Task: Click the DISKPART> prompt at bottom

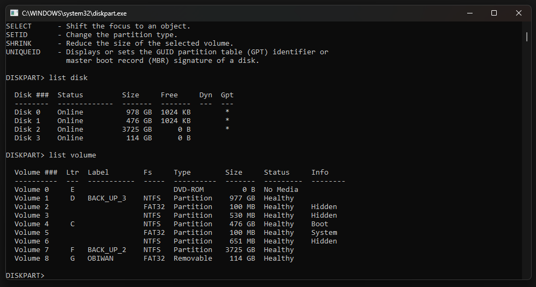Action: 25,275
